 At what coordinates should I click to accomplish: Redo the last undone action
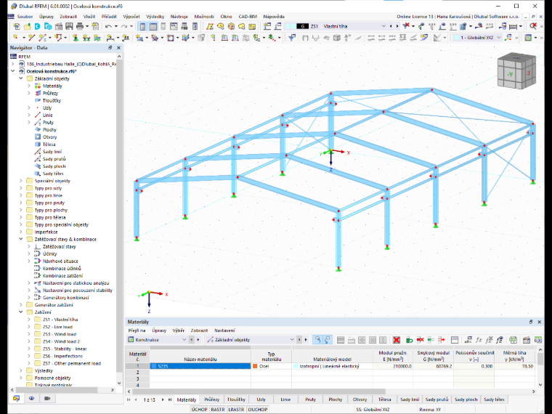click(x=124, y=26)
